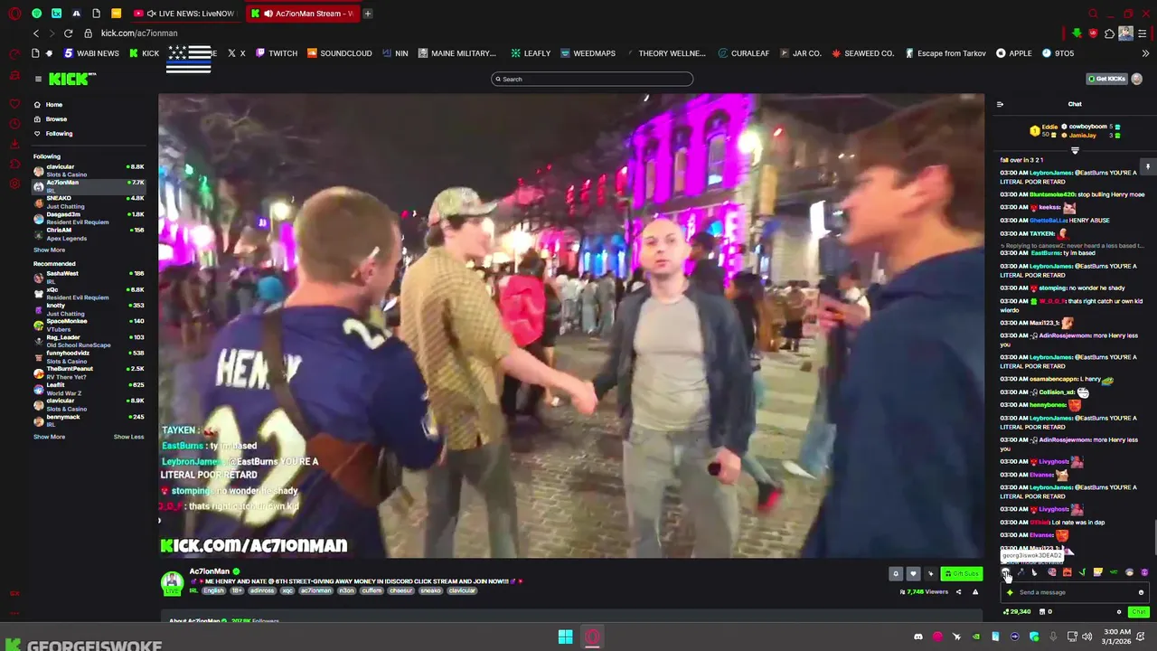Select Following in Kick sidebar
The height and width of the screenshot is (651, 1157).
point(59,133)
